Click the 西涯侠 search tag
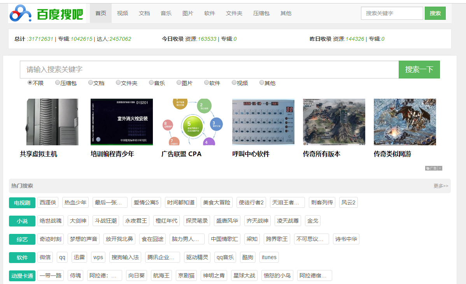466x284 pixels. (48, 202)
